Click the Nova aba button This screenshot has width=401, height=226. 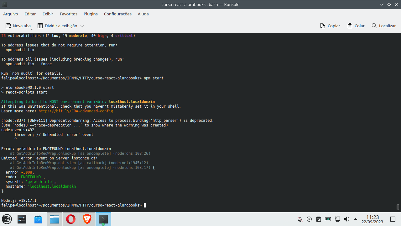[18, 26]
